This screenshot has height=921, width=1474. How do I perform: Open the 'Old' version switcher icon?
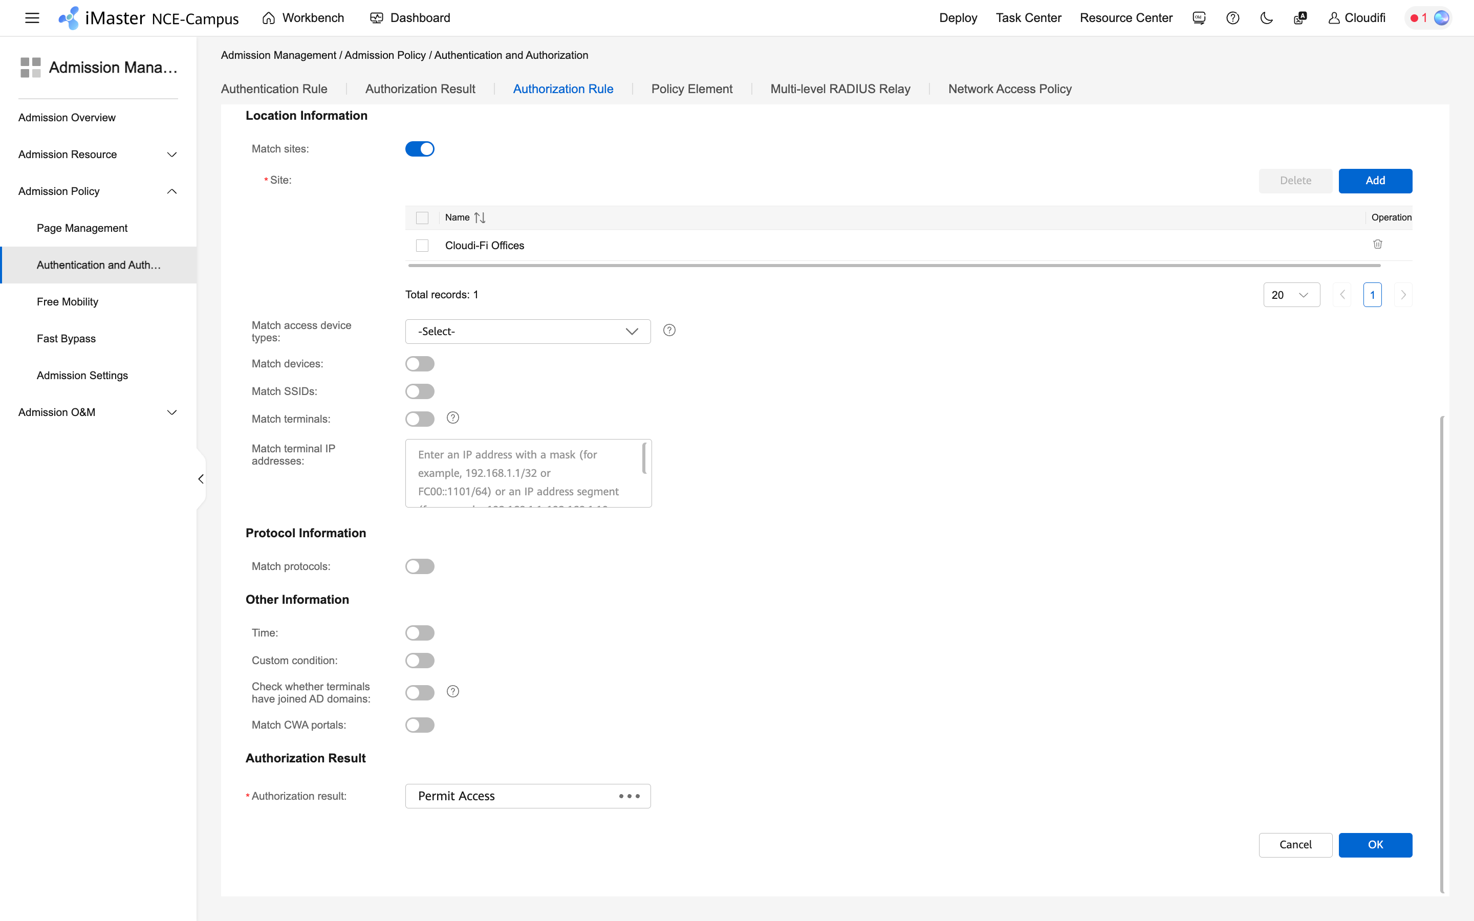coord(1198,18)
